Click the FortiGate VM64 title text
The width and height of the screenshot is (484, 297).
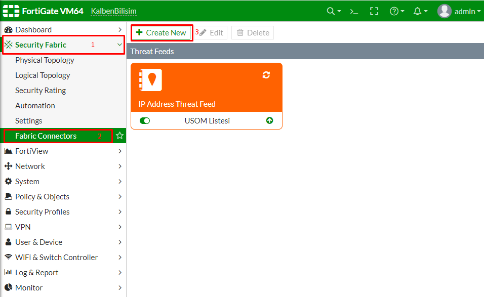(x=53, y=12)
